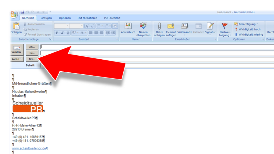Click Namen überprüfen
This screenshot has height=154, width=274.
(143, 29)
